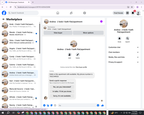The image size is (144, 115).
Task: Open the Chrome profile icon
Action: 137,7
